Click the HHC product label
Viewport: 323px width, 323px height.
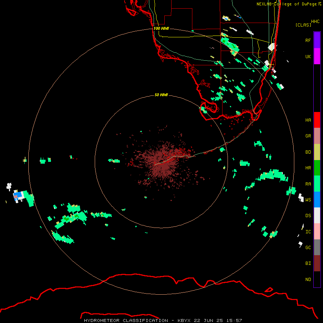pos(315,22)
